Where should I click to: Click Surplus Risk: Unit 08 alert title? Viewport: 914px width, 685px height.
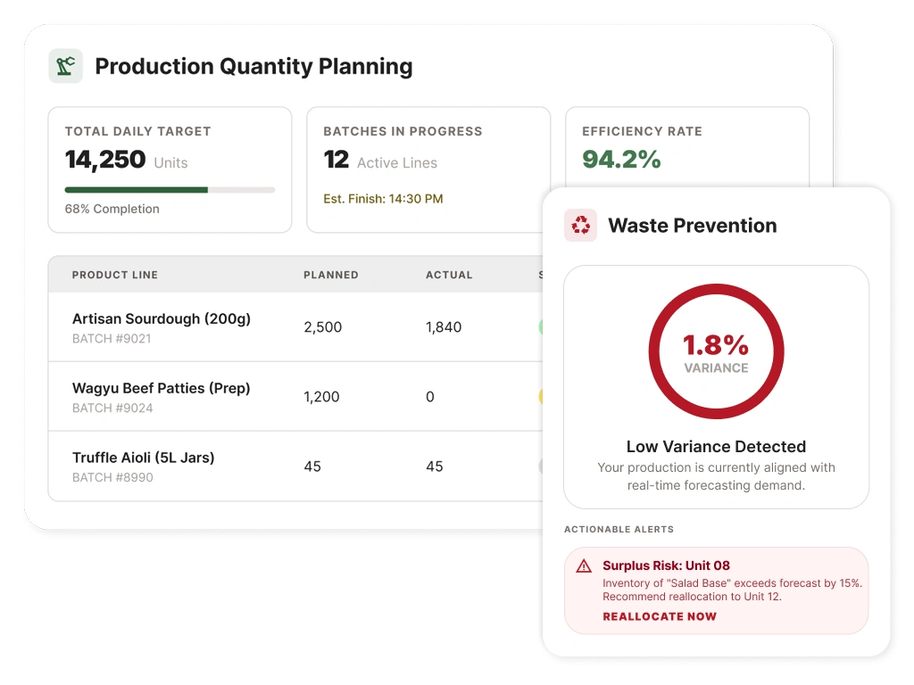coord(666,565)
